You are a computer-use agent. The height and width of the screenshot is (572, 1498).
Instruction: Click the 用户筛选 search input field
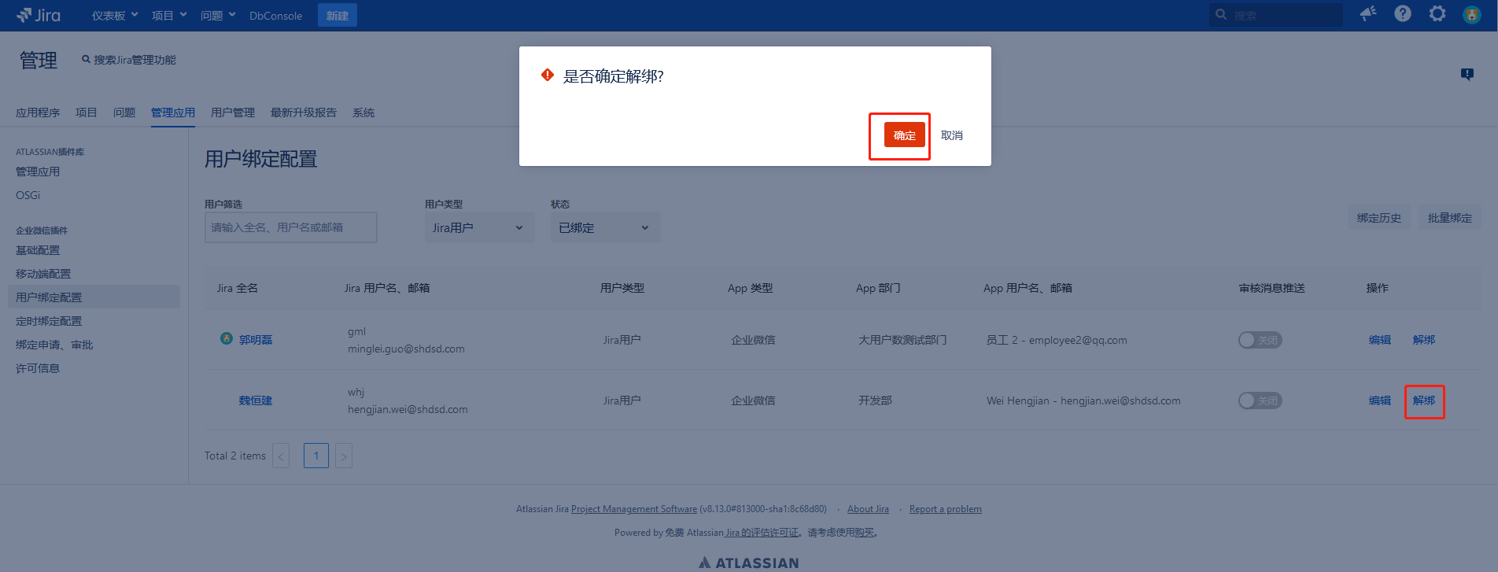coord(290,227)
